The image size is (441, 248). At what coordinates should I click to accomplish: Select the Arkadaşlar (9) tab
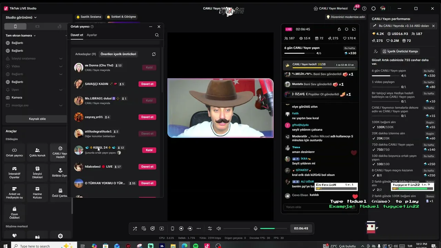coord(85,54)
